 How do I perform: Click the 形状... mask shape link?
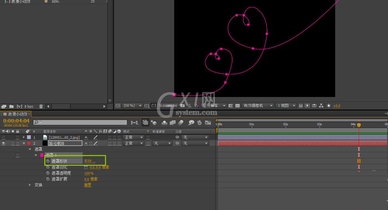pos(90,161)
